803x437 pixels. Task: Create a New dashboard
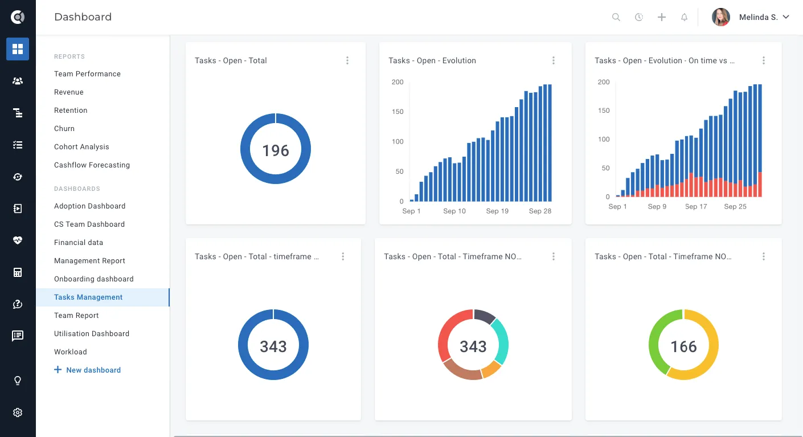point(87,370)
